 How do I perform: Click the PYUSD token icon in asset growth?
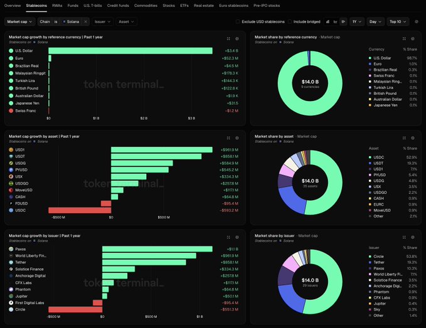(11, 170)
